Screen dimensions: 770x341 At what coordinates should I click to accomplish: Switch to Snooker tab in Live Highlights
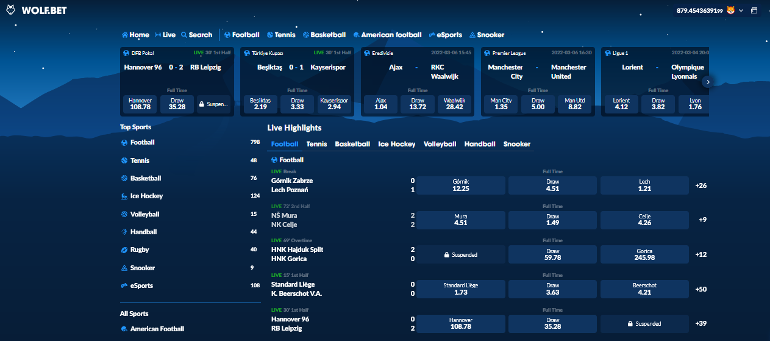click(517, 144)
